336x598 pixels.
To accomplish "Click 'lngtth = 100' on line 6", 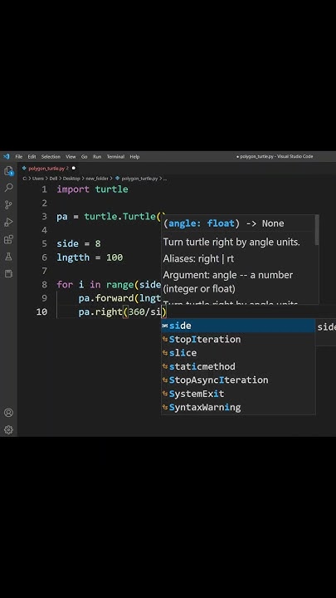I will [x=90, y=257].
